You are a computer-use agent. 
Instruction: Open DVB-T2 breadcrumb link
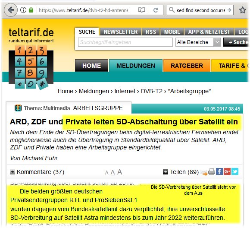pos(151,91)
